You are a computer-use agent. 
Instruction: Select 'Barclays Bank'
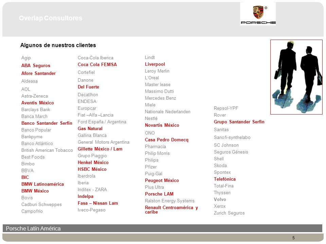[36, 109]
